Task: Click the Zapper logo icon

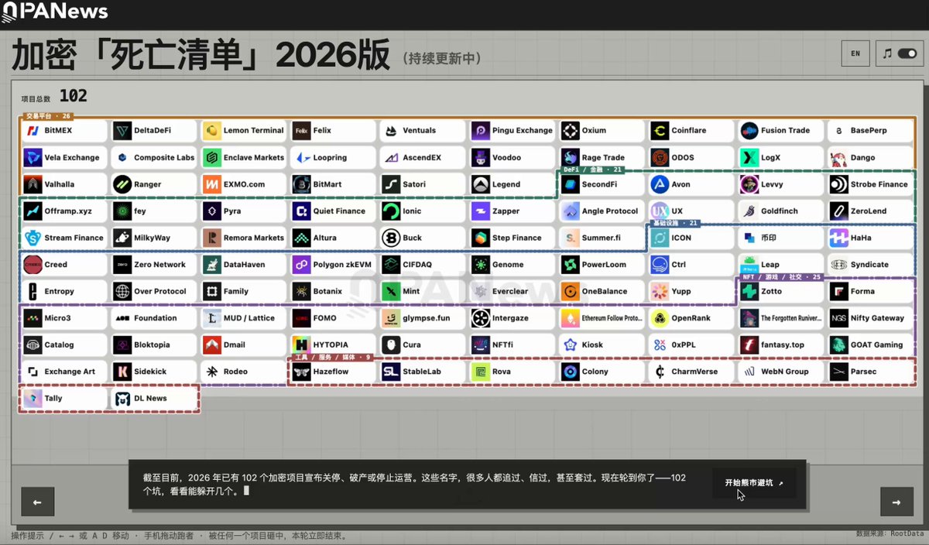Action: tap(481, 211)
